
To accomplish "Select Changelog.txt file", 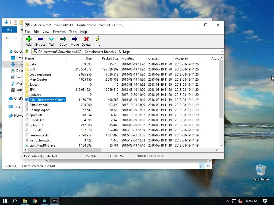I will [39, 110].
